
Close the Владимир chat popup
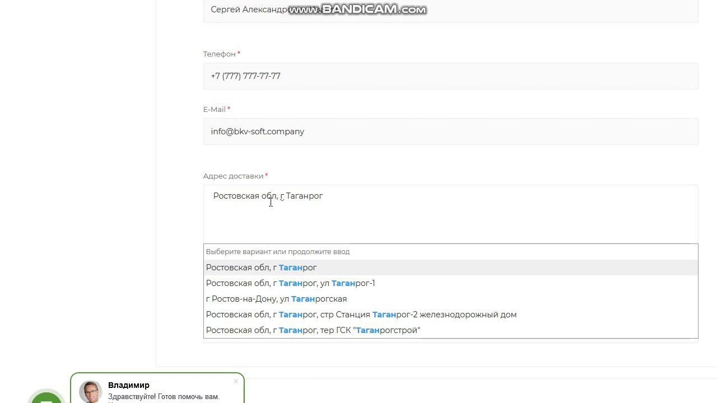coord(236,381)
